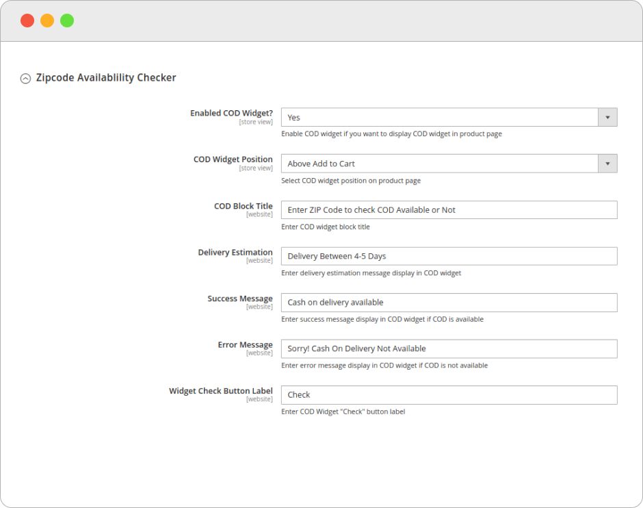Click the Delivery Estimation input field
This screenshot has width=643, height=508.
tap(449, 256)
